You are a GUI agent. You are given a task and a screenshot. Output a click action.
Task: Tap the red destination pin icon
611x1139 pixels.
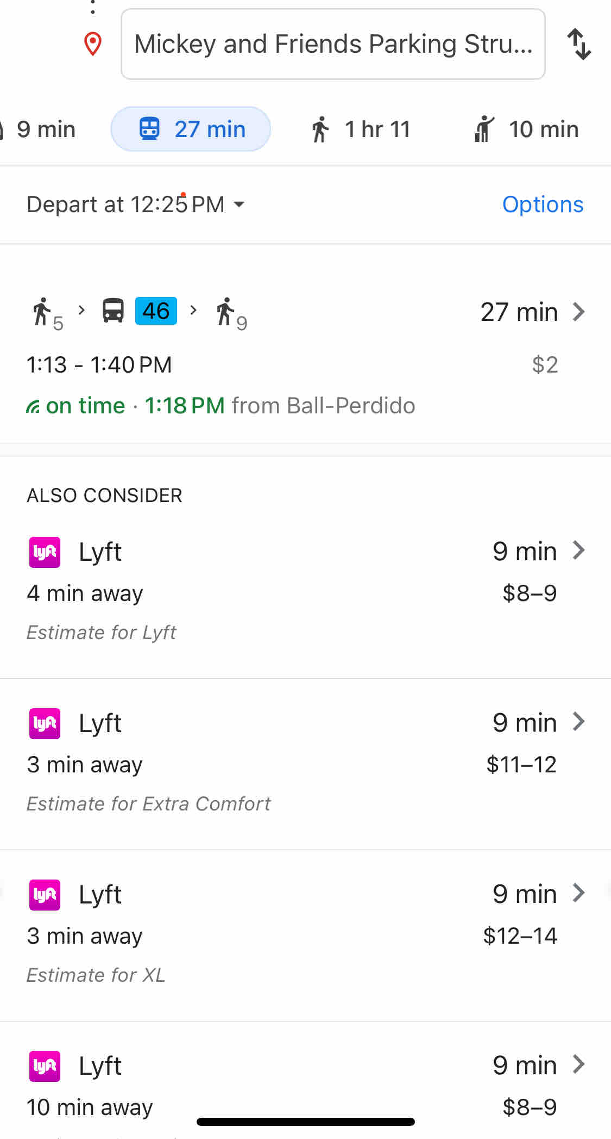[93, 44]
